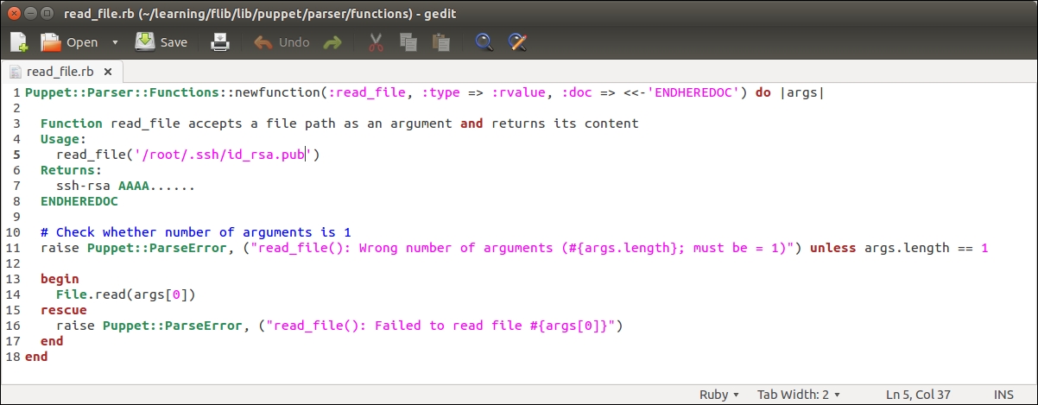Viewport: 1038px width, 405px height.
Task: Select the read_file.rb tab
Action: point(59,71)
